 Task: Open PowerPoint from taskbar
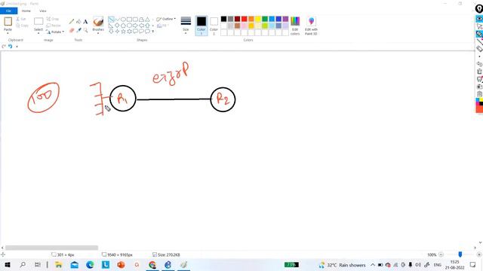121,264
